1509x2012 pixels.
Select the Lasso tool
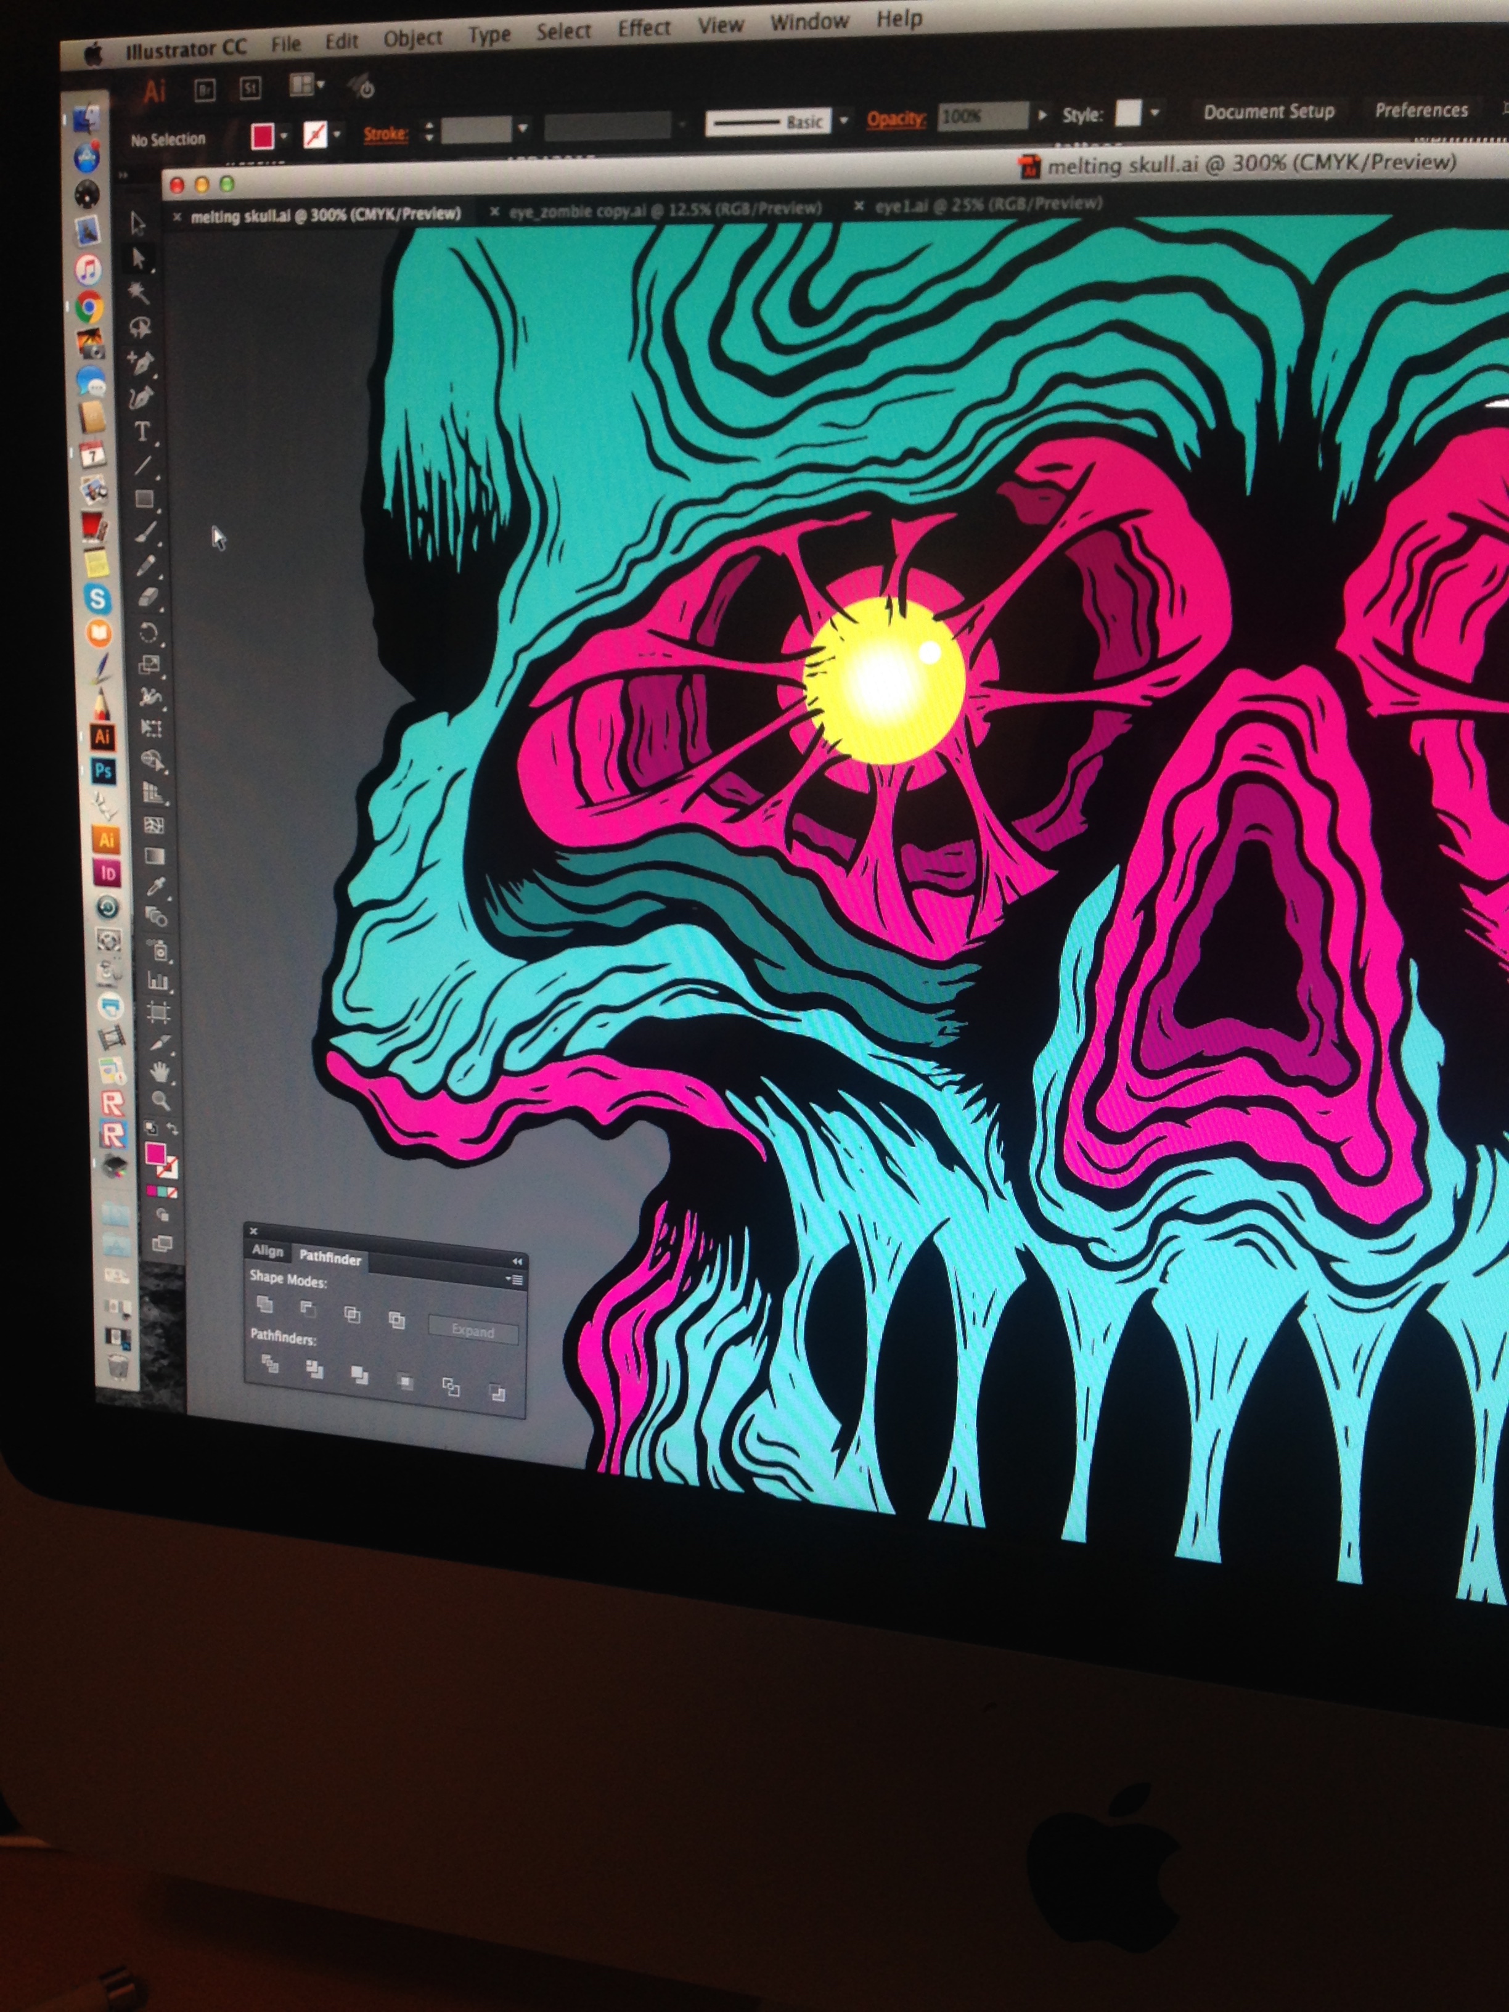tap(140, 327)
